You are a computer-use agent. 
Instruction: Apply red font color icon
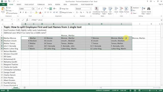[x=40, y=13]
